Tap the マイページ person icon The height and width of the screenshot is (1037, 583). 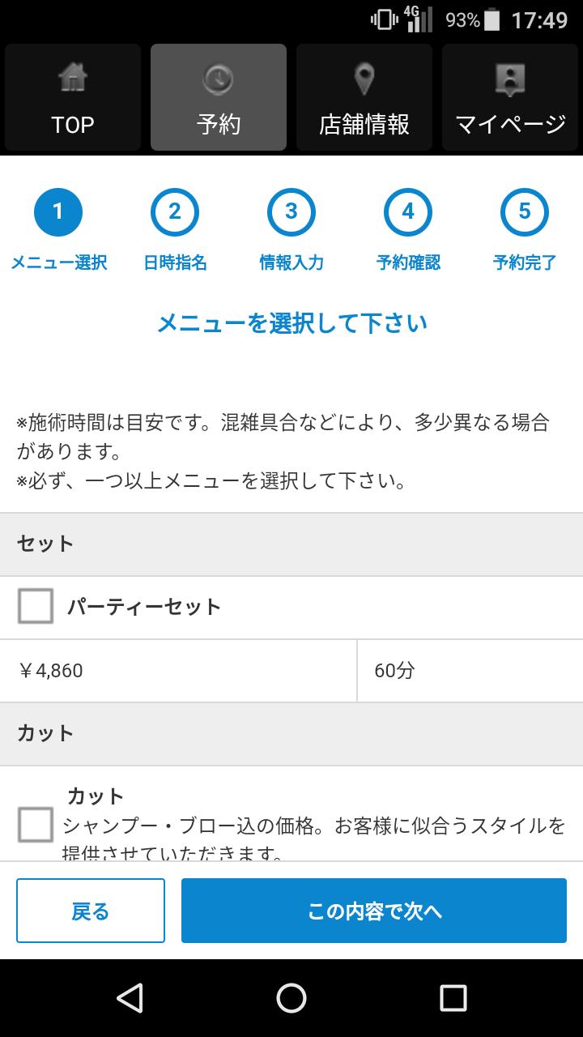[x=510, y=79]
